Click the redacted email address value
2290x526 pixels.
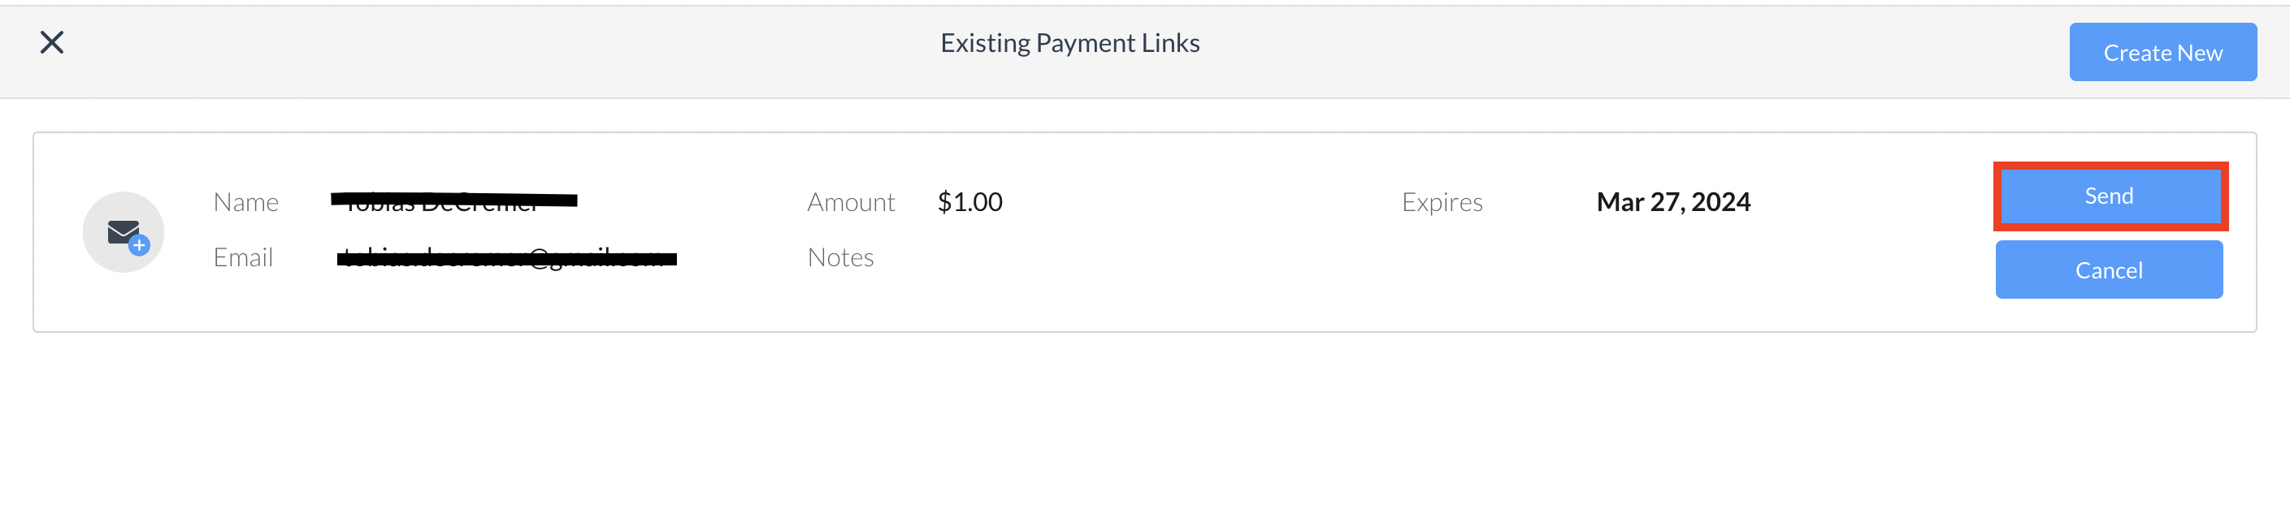click(x=505, y=259)
